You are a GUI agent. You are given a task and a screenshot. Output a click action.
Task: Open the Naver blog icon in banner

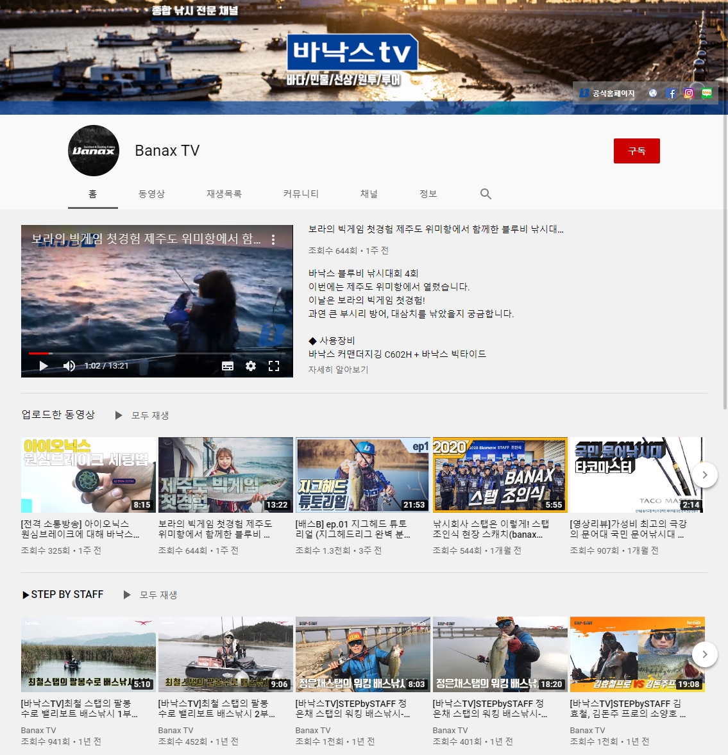(706, 94)
